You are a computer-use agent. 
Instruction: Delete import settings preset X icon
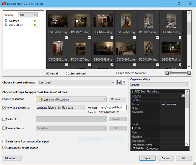[124, 82]
